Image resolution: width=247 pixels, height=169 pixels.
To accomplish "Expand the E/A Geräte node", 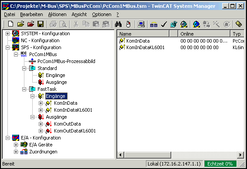I will pyautogui.click(x=16, y=145).
